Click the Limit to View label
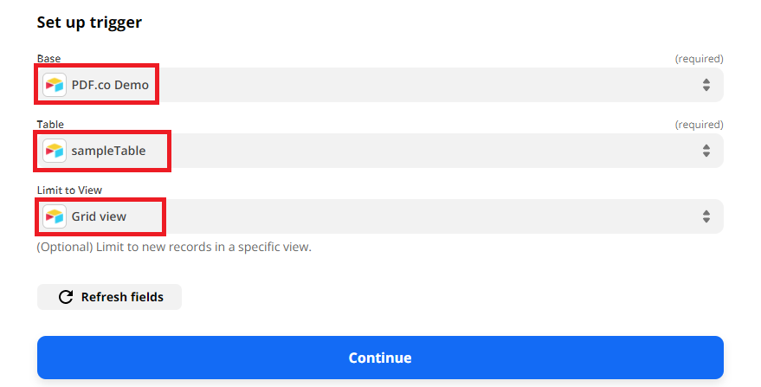This screenshot has width=761, height=387. [x=69, y=190]
